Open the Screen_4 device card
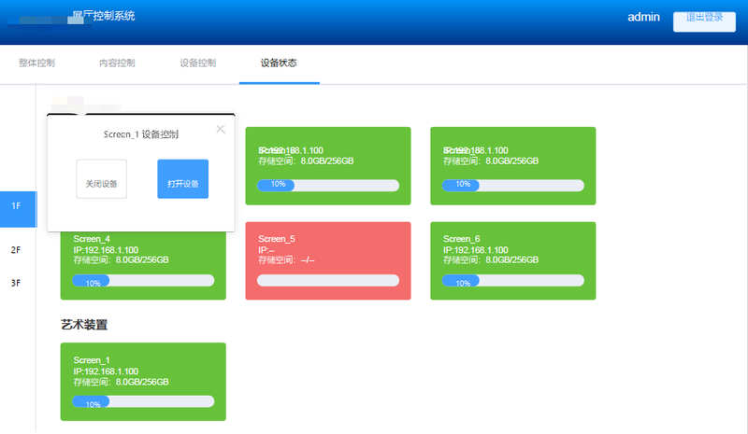Image resolution: width=748 pixels, height=434 pixels. coord(143,265)
